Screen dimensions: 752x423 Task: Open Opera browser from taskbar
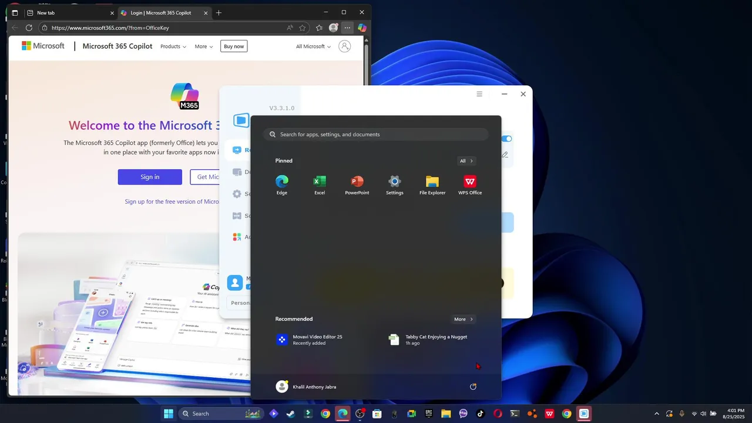[x=498, y=414]
